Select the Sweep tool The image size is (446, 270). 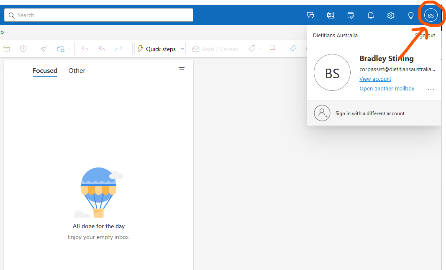pos(44,49)
